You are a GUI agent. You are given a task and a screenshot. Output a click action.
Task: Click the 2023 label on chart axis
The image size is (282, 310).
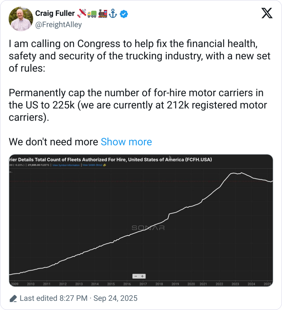pyautogui.click(x=235, y=284)
